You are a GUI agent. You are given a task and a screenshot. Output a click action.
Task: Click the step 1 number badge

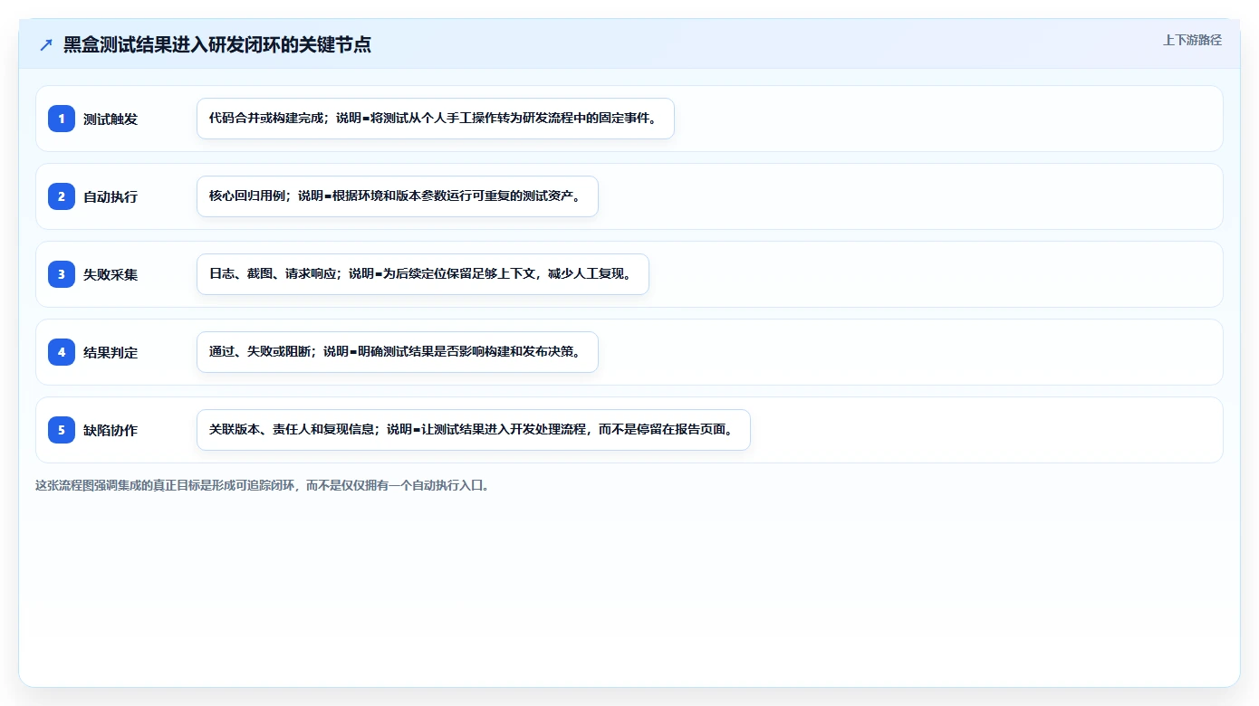coord(62,119)
